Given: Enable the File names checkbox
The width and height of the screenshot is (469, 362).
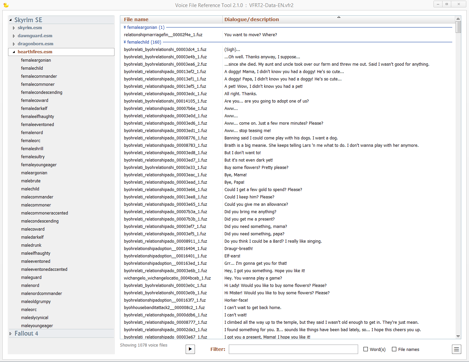Looking at the screenshot, I should pos(394,349).
